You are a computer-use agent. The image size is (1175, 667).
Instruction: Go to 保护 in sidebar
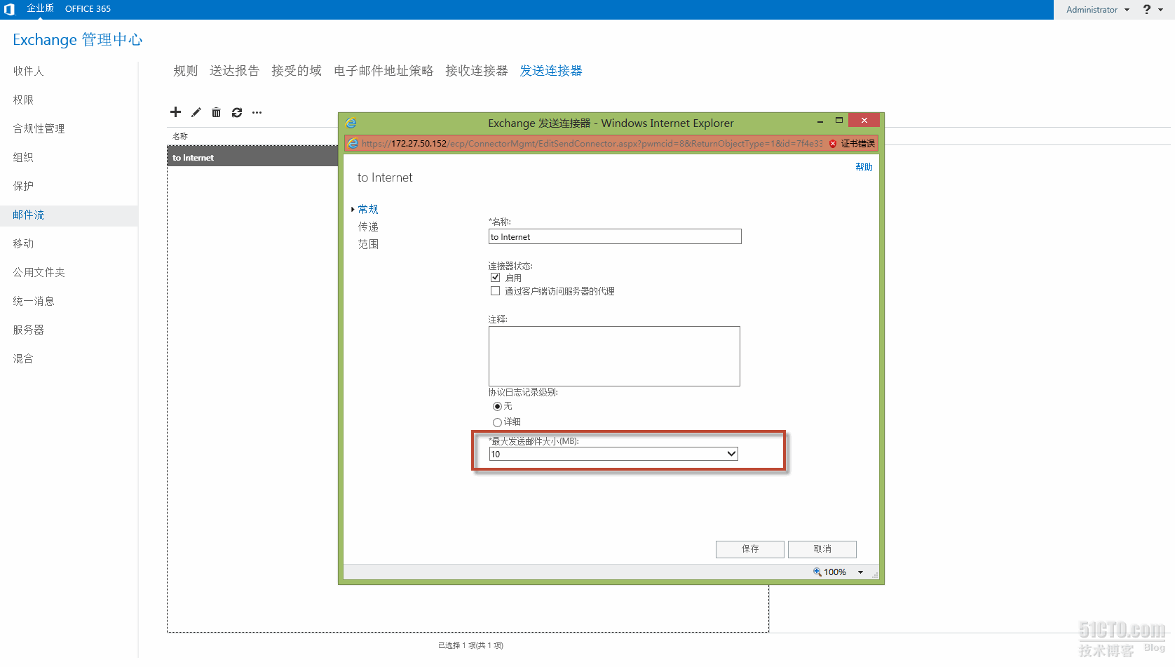[x=23, y=186]
